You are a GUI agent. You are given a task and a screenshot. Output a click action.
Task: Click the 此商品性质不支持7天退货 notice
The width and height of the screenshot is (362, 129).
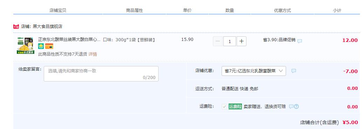point(63,54)
